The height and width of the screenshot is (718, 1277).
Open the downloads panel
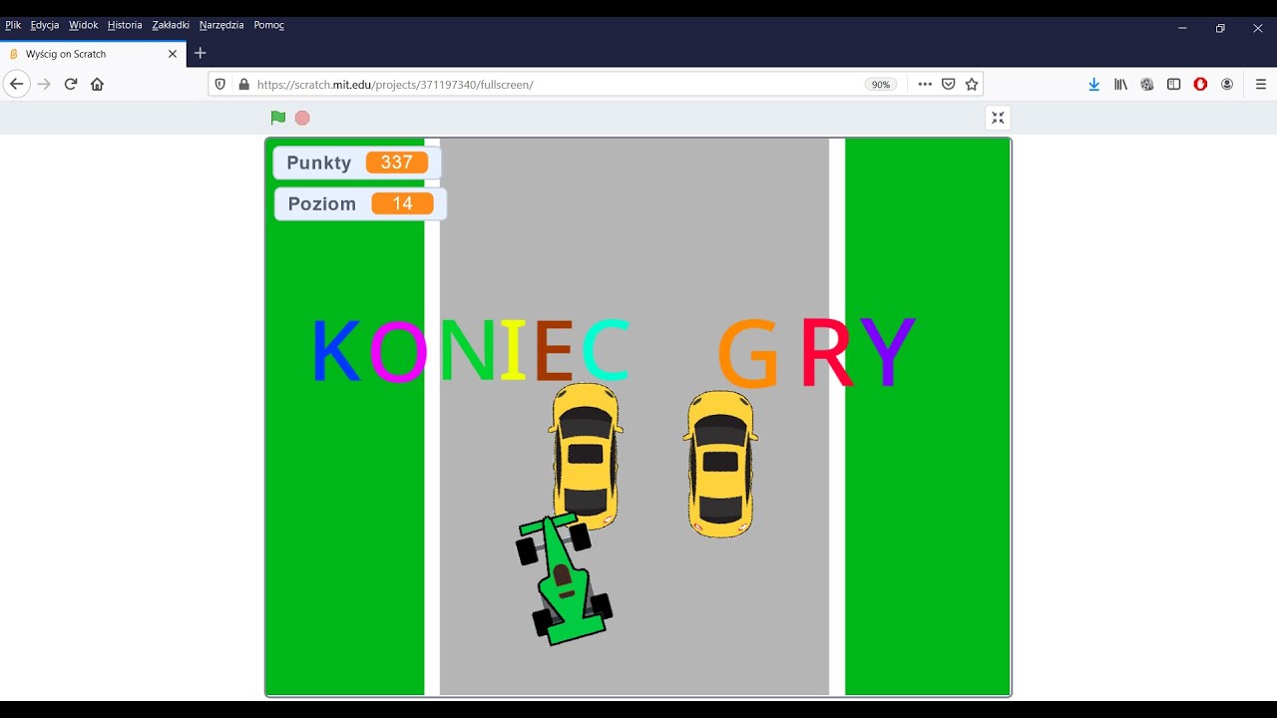pos(1094,85)
